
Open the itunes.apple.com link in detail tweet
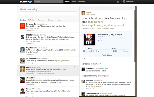tap(104, 25)
